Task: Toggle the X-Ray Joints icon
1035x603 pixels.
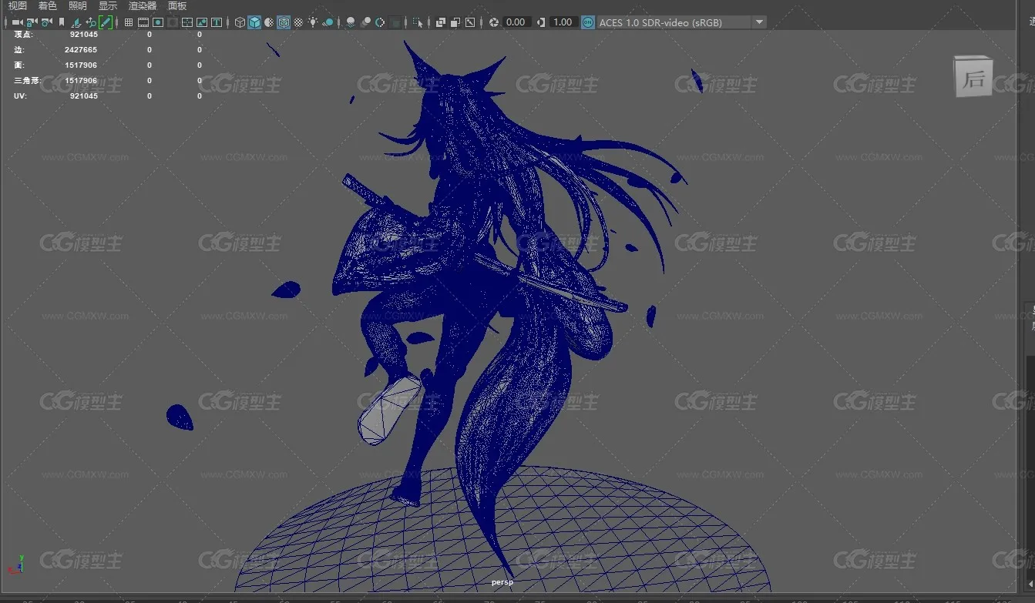Action: coord(470,22)
